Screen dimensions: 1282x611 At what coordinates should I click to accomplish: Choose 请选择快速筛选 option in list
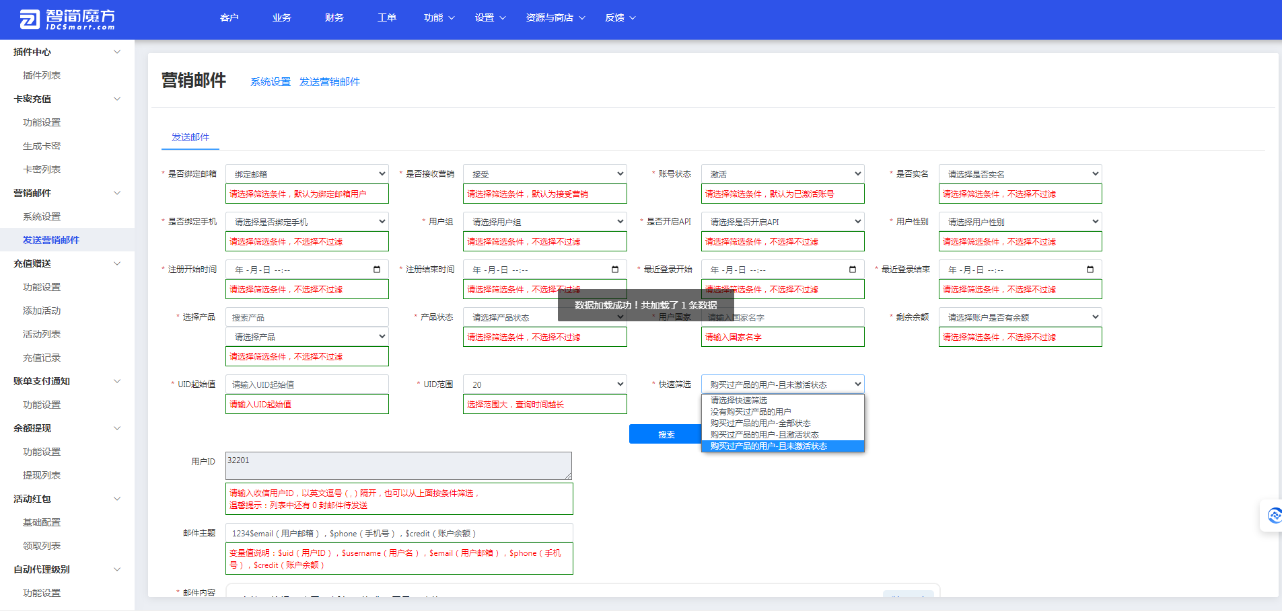(x=783, y=400)
